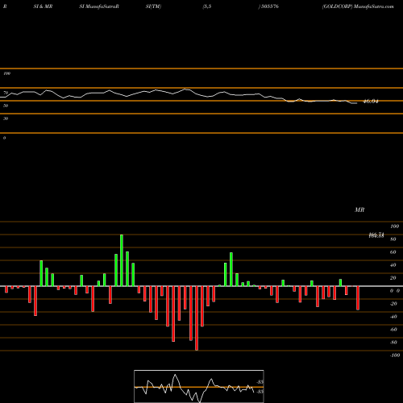Click the tallest green bar in MR histogram

coord(122,260)
